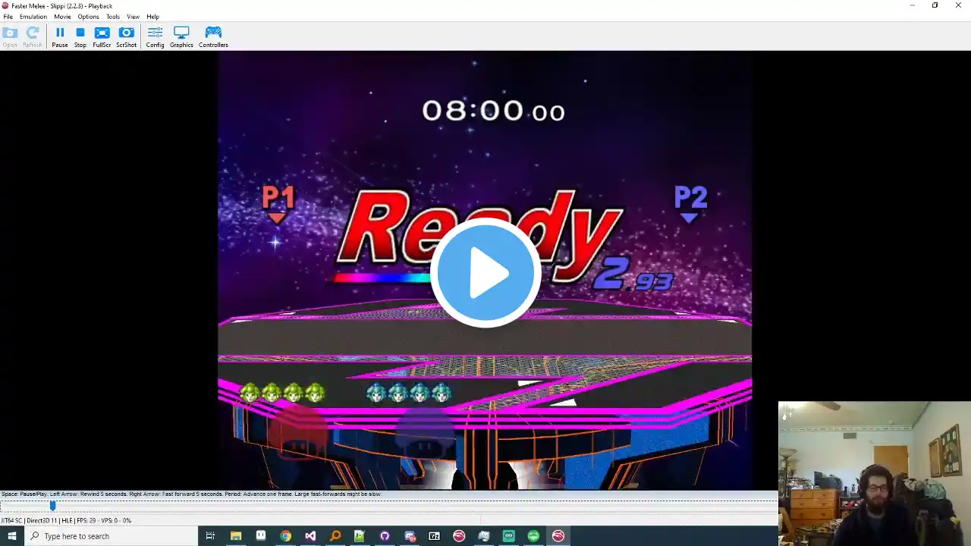
Task: Click the greyed-out Refresh toolbar icon
Action: [x=33, y=36]
